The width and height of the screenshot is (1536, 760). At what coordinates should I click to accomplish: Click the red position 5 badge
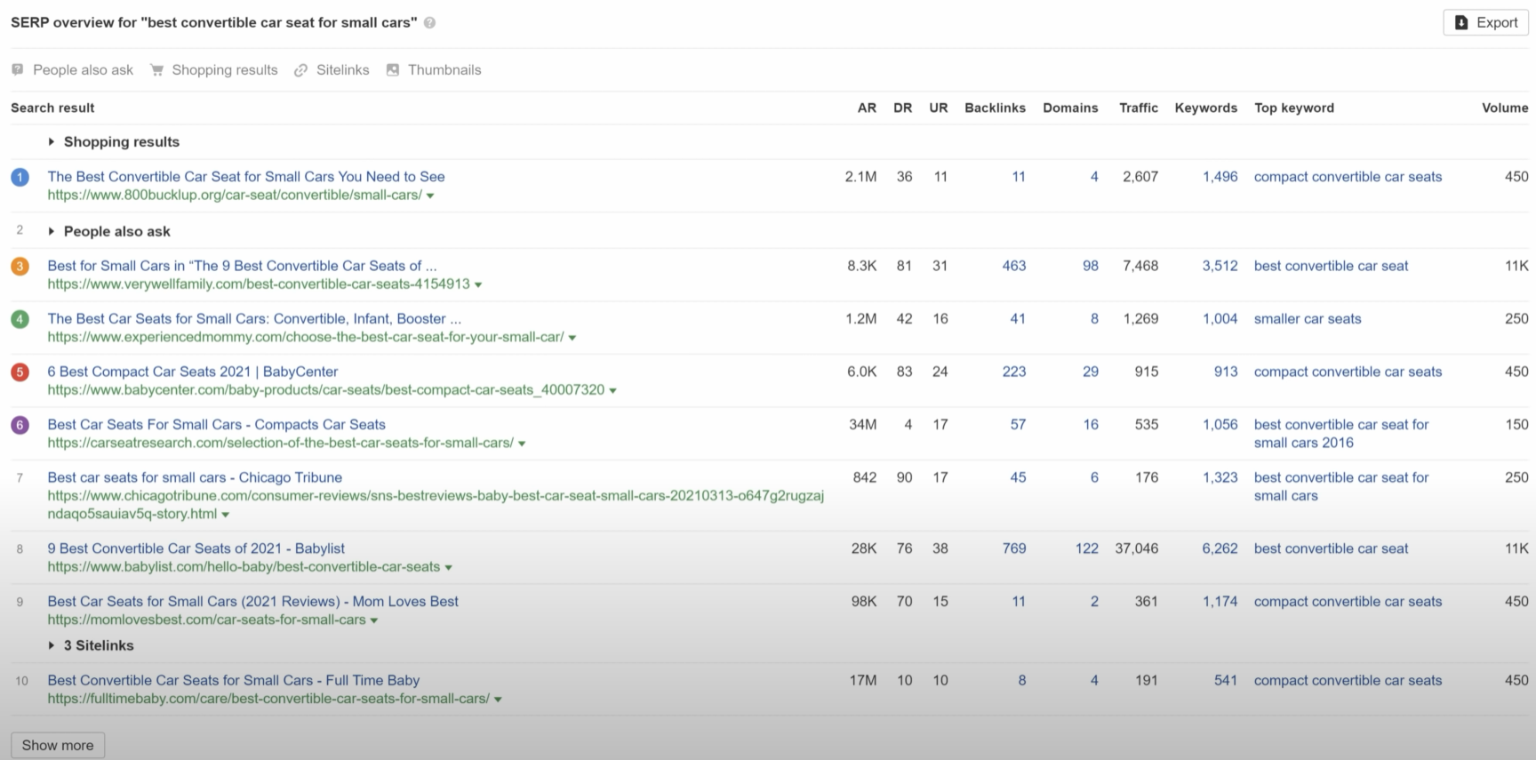(x=20, y=372)
